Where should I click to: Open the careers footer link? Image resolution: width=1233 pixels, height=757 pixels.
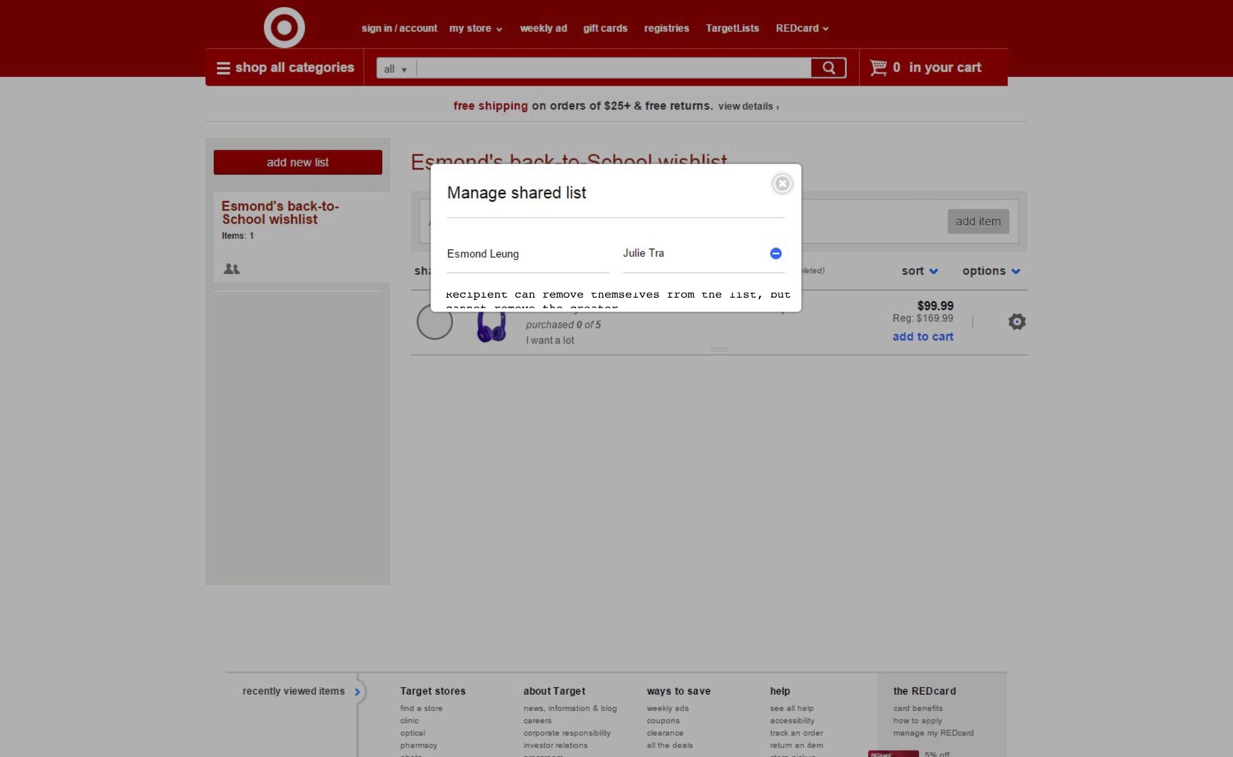537,721
